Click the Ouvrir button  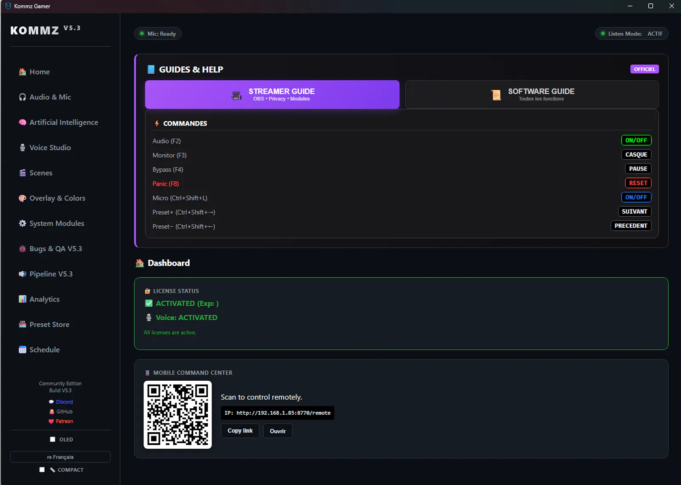click(x=278, y=431)
